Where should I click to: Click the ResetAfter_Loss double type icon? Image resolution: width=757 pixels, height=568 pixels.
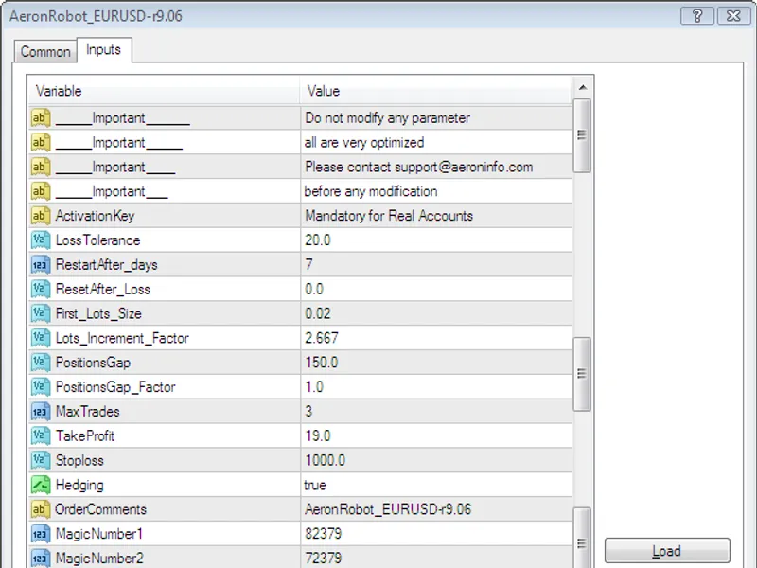coord(41,290)
